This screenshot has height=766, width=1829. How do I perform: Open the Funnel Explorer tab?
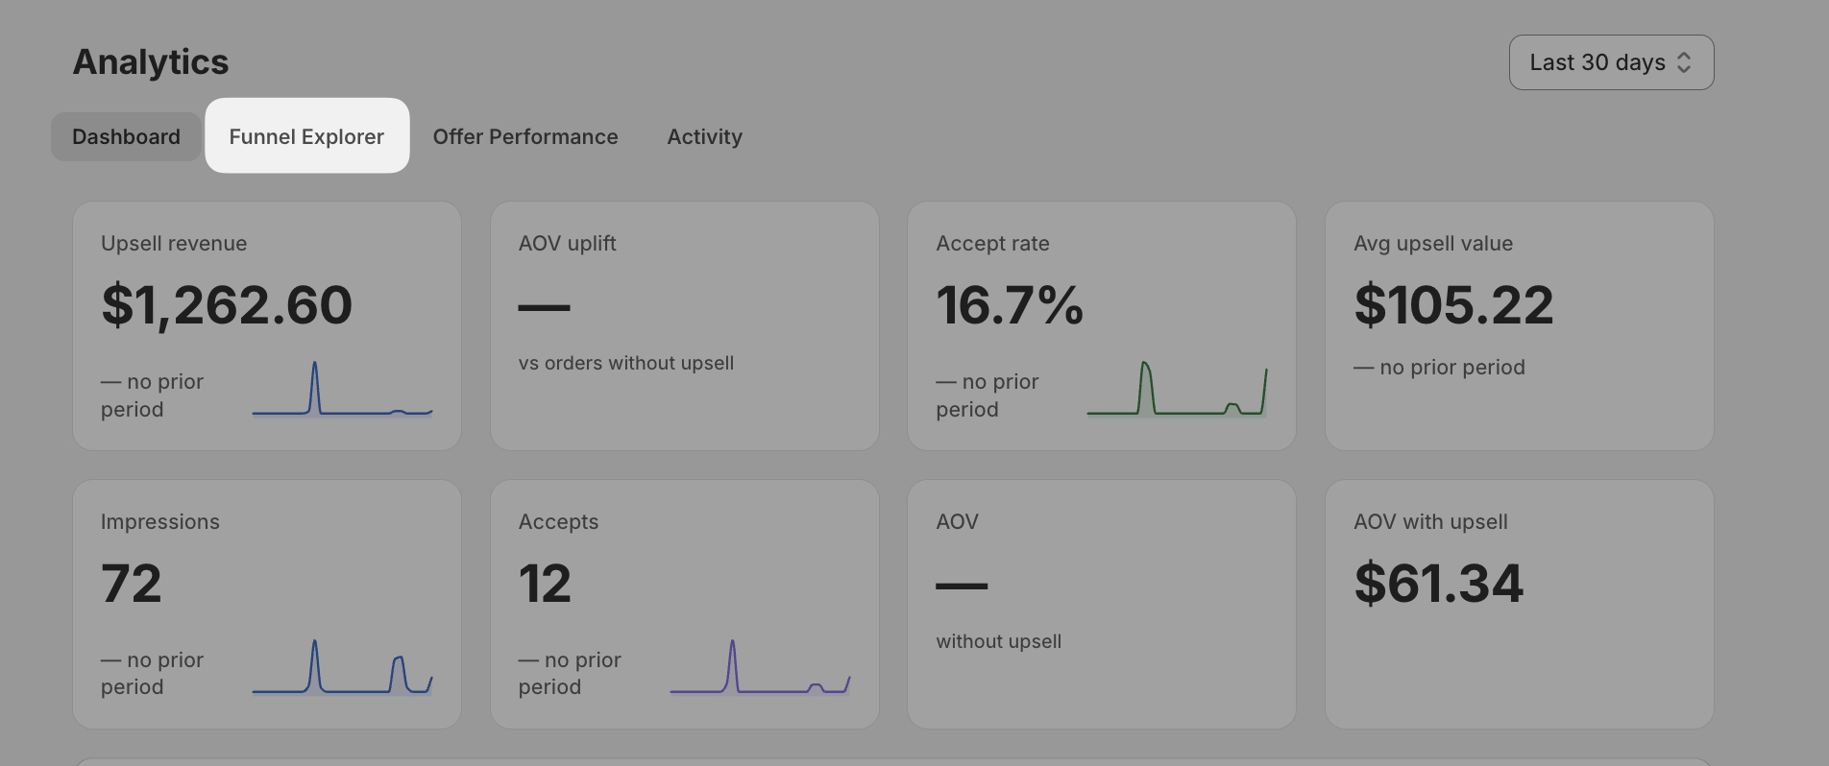tap(306, 136)
